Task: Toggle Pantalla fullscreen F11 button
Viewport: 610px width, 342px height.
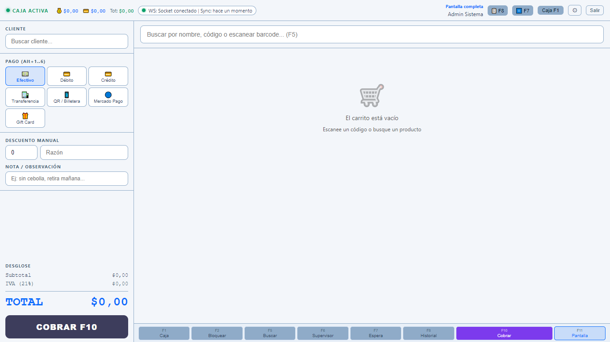Action: pos(580,333)
